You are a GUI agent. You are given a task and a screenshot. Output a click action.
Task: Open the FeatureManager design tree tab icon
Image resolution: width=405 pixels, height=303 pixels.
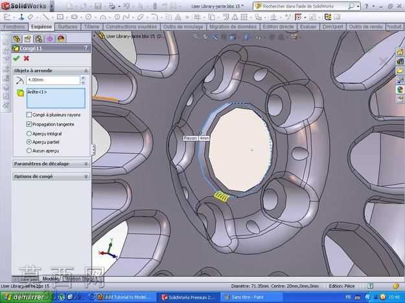tap(17, 39)
